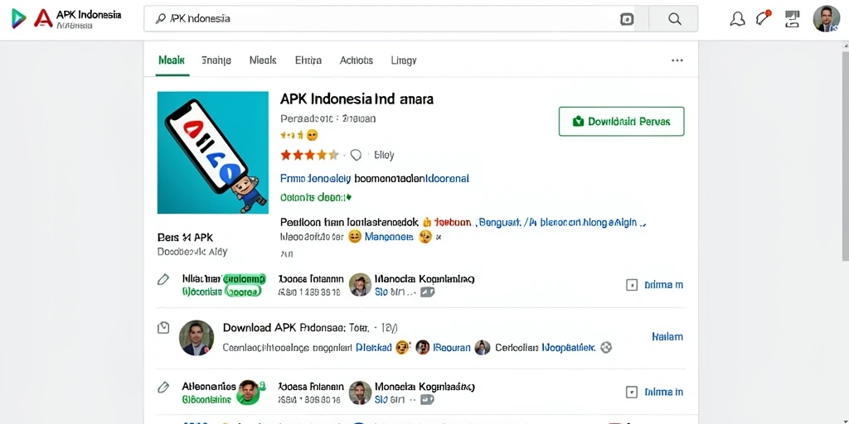Image resolution: width=849 pixels, height=424 pixels.
Task: Open the Liregy tab
Action: (404, 60)
